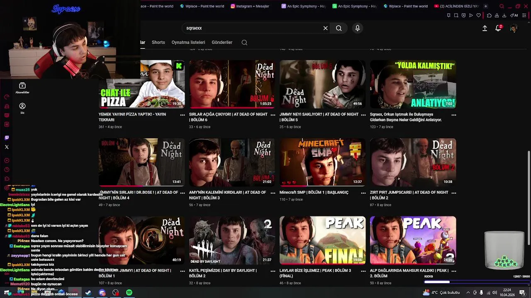The image size is (531, 298).
Task: Click the browser toolbar snapshot icon
Action: tap(456, 15)
